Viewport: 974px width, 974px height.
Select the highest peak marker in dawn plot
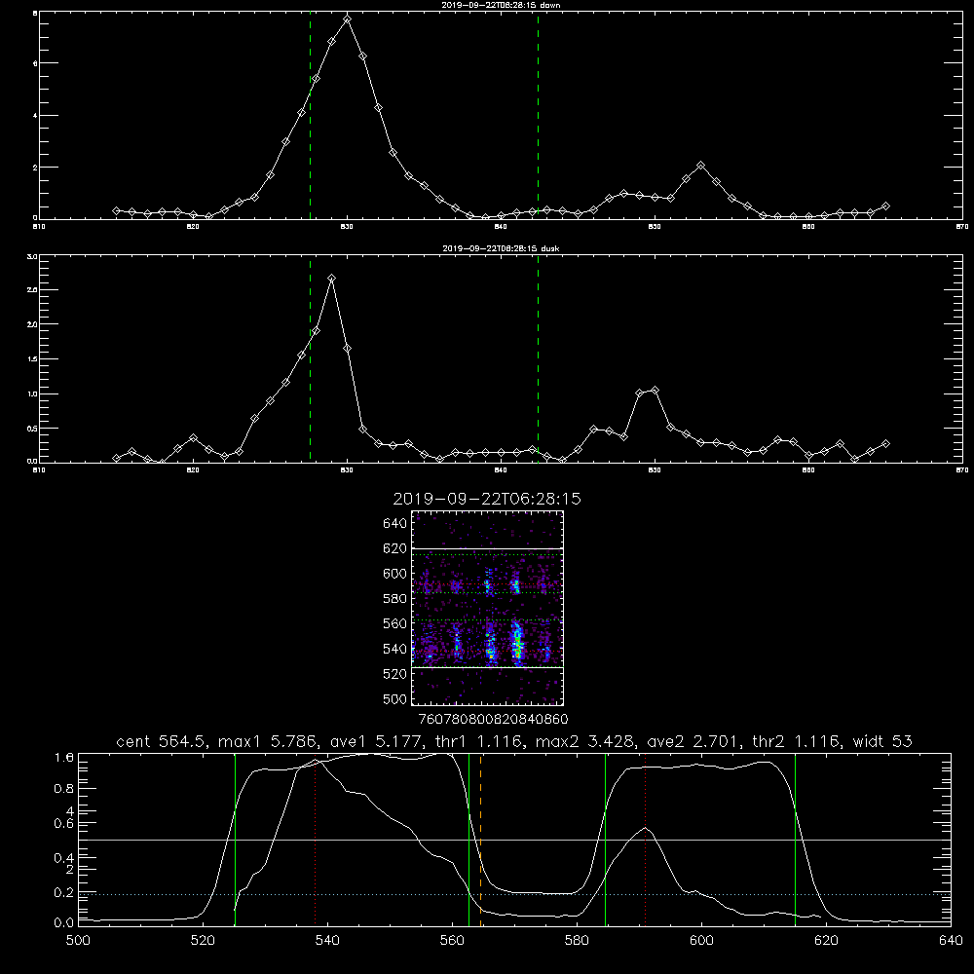(x=348, y=19)
